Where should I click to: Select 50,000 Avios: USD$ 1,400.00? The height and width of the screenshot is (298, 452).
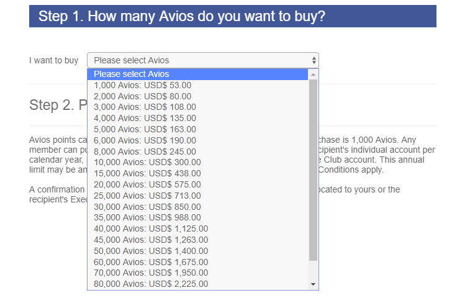pos(151,251)
